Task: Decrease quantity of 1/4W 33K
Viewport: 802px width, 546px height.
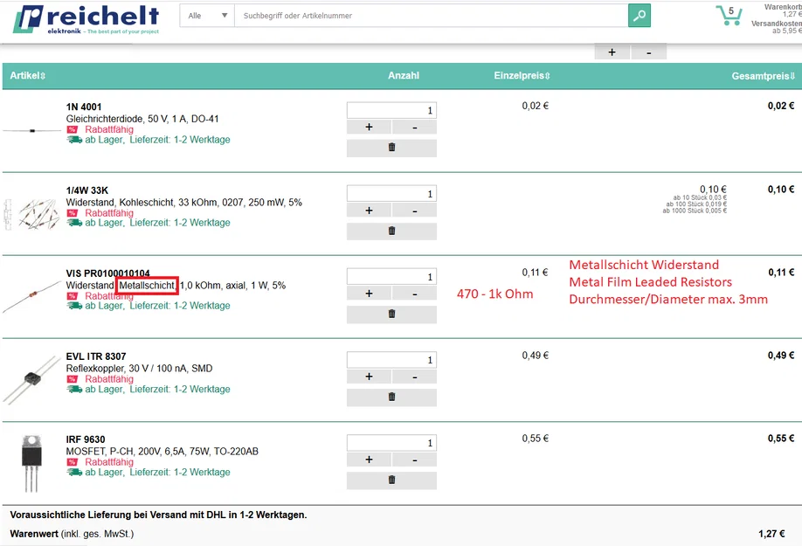Action: [415, 211]
